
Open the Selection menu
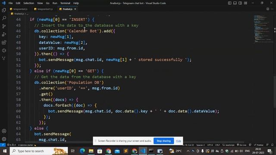pyautogui.click(x=29, y=3)
